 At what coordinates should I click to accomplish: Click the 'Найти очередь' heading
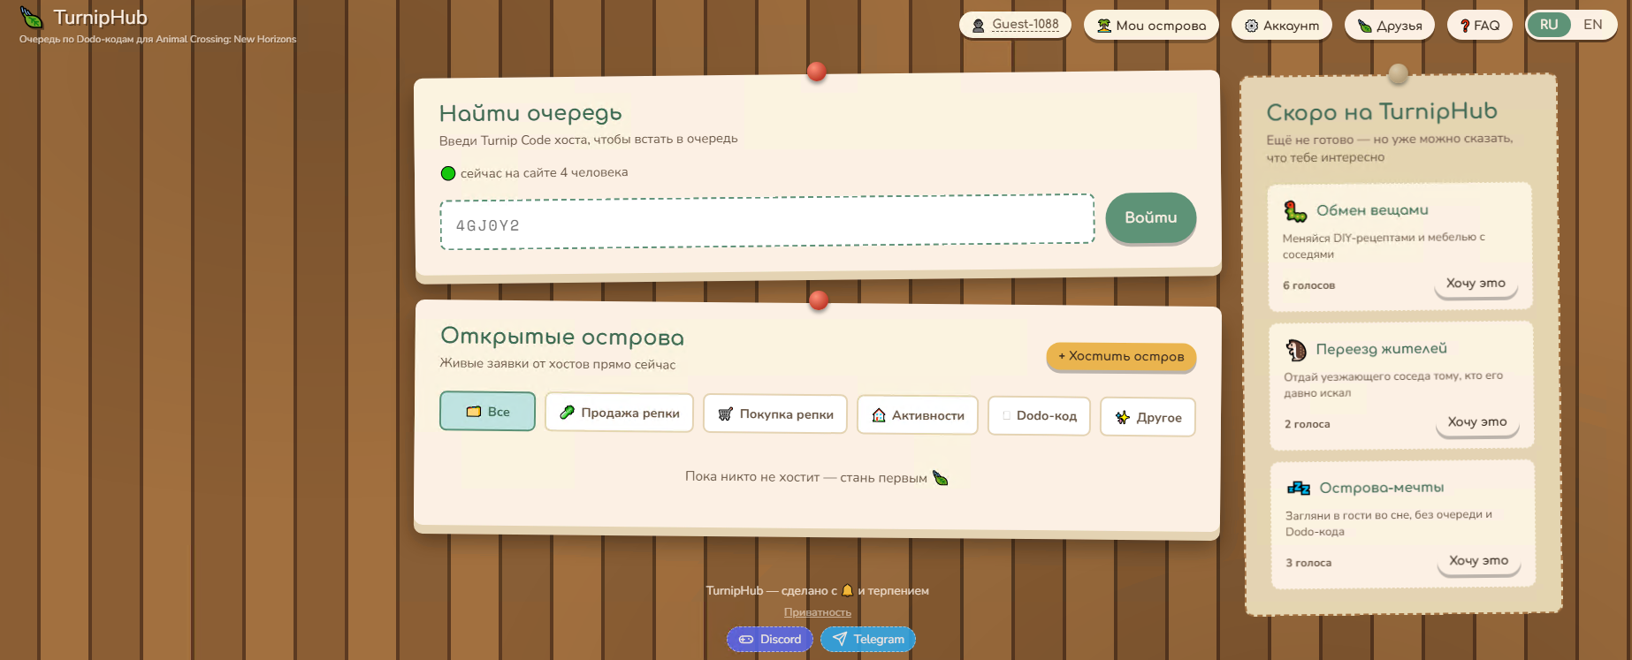click(x=530, y=113)
